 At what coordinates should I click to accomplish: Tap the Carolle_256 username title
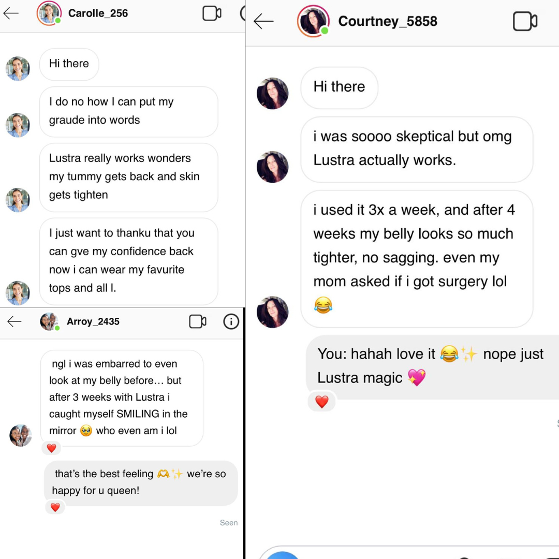tap(98, 13)
